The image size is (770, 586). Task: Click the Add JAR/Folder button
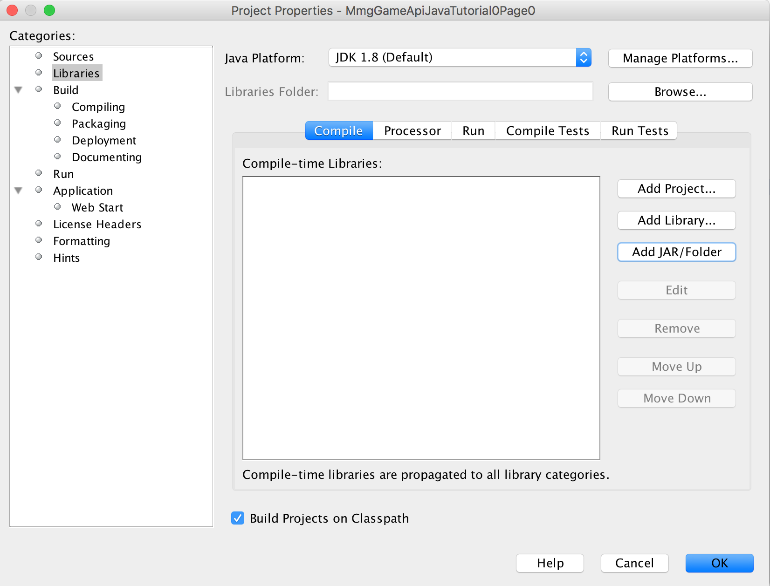676,252
